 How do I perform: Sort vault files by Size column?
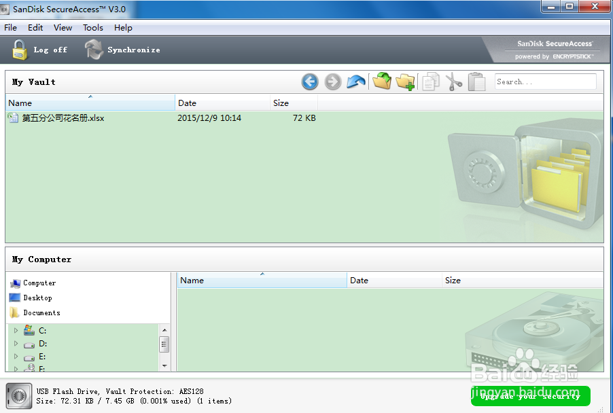[x=294, y=103]
